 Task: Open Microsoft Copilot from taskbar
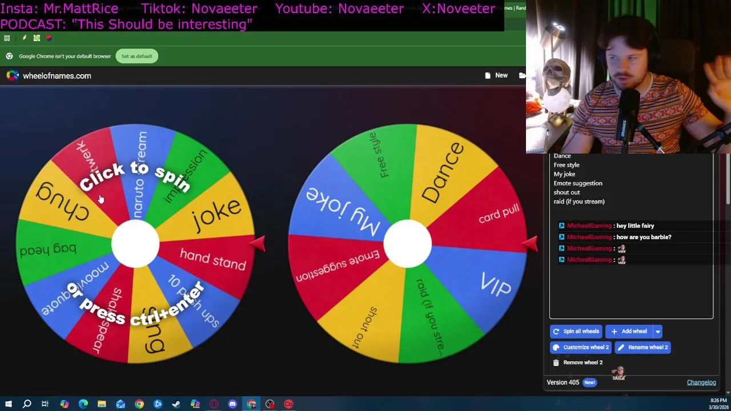pos(65,404)
